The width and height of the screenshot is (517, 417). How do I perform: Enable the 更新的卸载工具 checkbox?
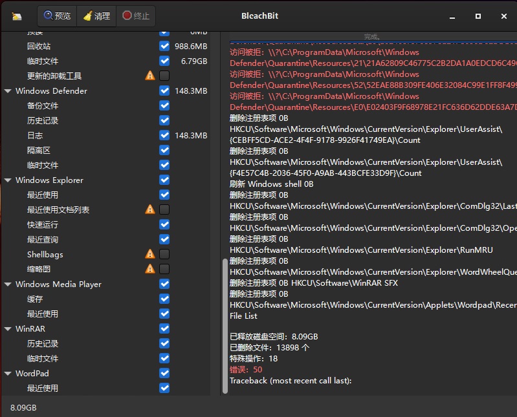[164, 76]
